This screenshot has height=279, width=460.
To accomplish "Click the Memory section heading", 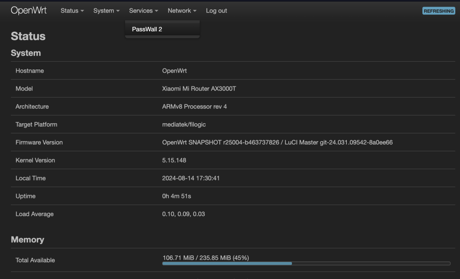I will [27, 240].
